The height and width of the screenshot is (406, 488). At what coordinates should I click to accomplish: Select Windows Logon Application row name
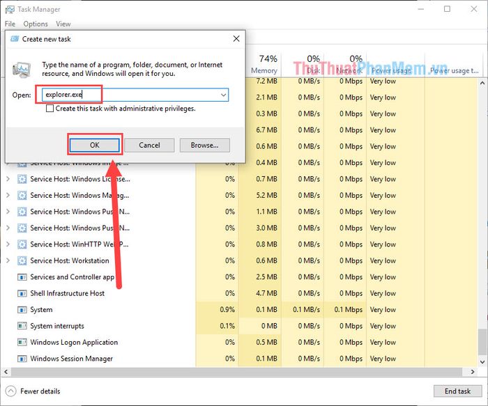click(x=74, y=342)
